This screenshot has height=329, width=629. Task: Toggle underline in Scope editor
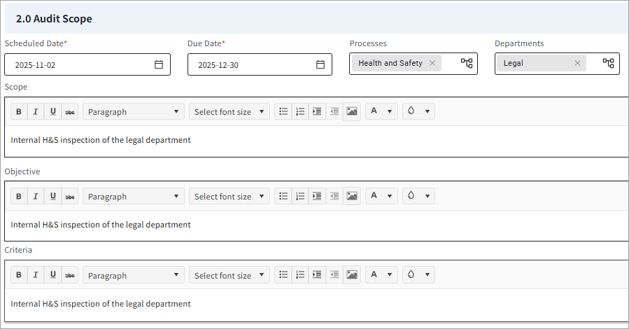[x=53, y=111]
